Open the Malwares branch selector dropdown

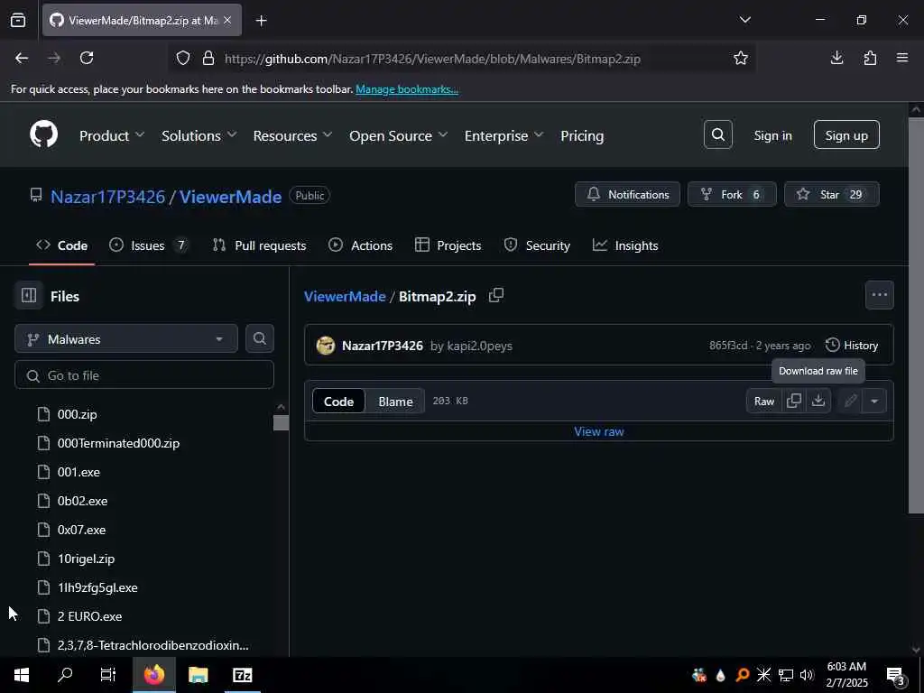click(x=126, y=339)
